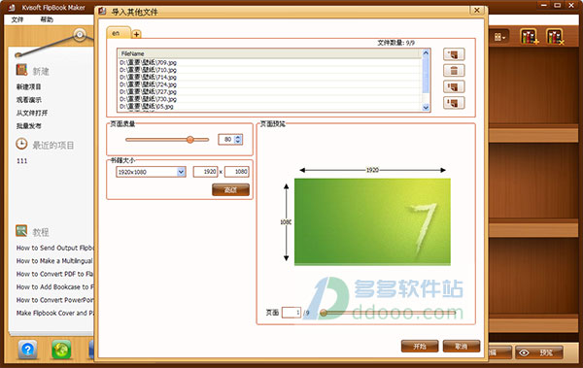Open the help question mark icon

click(x=28, y=350)
